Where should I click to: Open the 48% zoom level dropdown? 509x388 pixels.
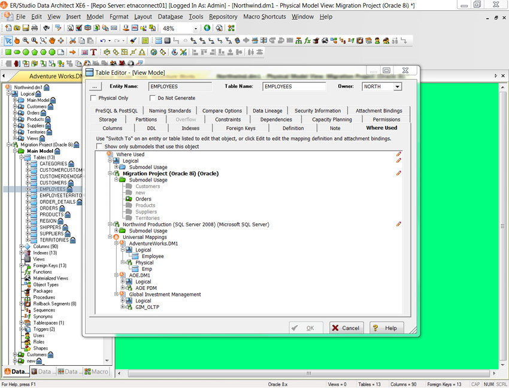(x=195, y=29)
